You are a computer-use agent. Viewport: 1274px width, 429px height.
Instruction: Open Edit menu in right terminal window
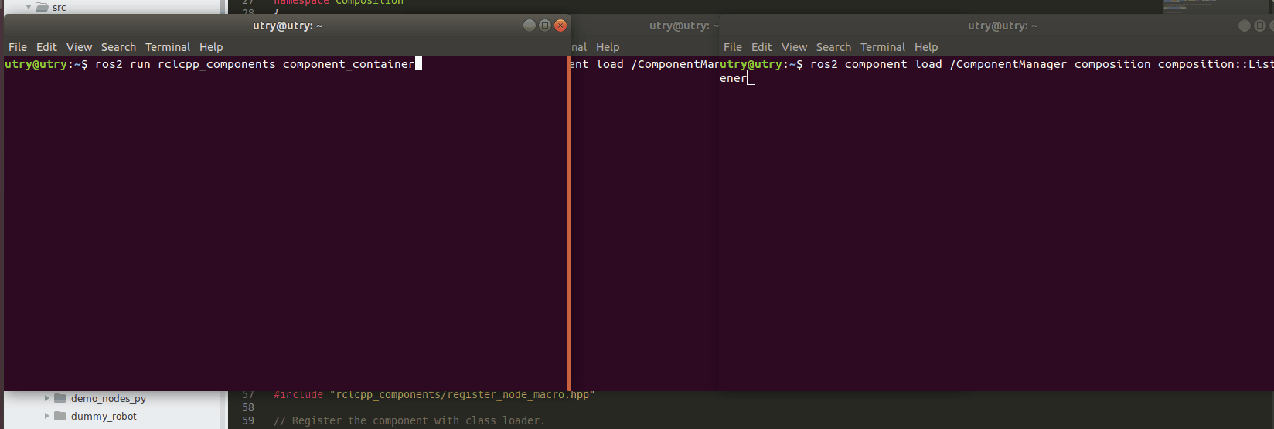point(761,47)
